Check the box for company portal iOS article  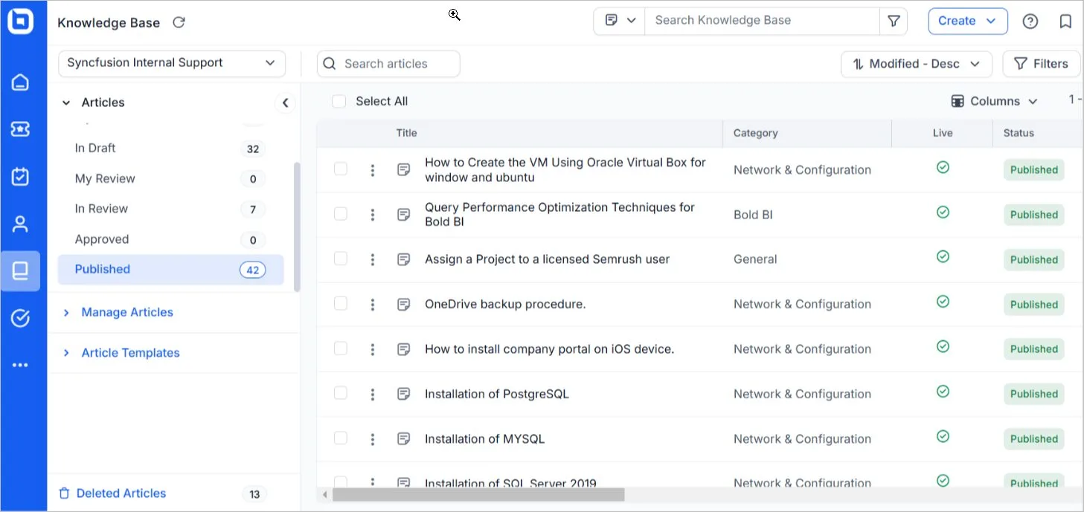(341, 349)
